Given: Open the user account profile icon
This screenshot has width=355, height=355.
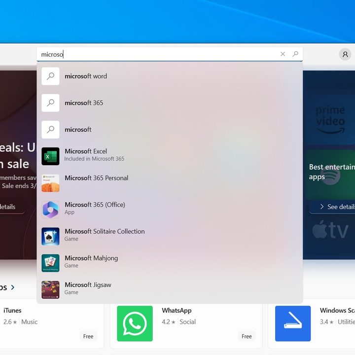Looking at the screenshot, I should click(345, 54).
